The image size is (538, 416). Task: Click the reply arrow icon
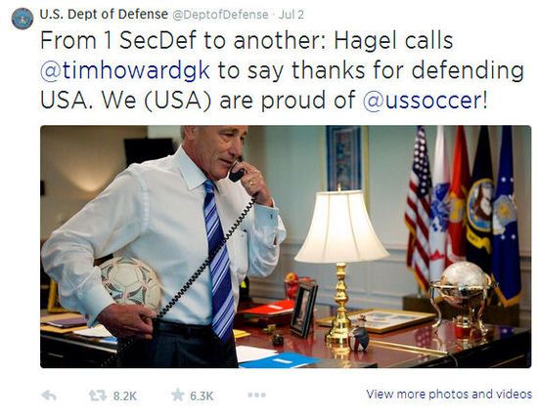point(49,395)
